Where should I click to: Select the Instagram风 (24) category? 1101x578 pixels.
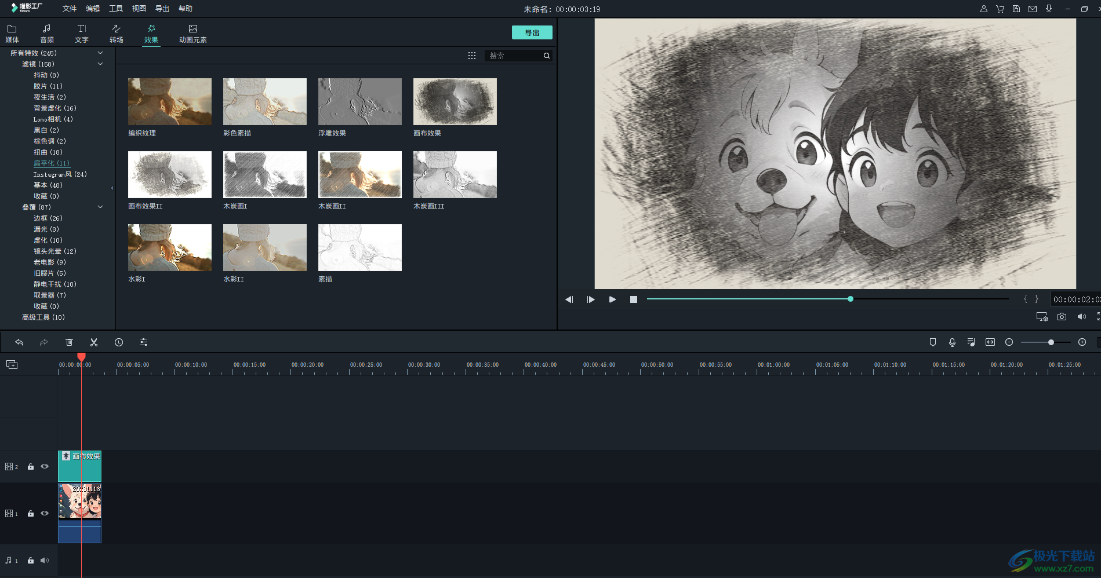[60, 174]
